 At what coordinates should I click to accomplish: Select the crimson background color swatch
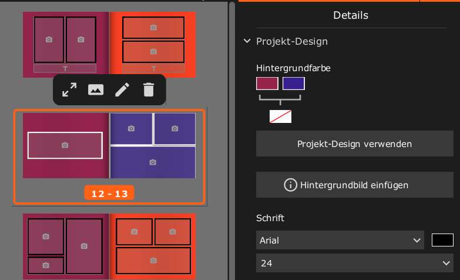click(x=267, y=84)
